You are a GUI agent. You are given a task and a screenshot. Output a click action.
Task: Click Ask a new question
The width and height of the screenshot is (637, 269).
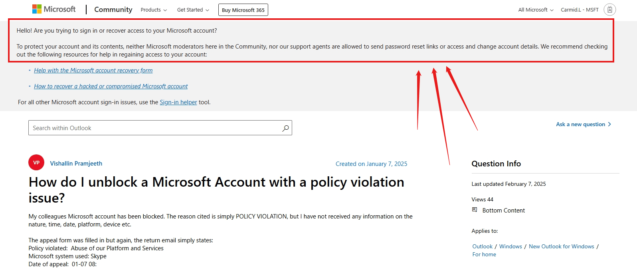coord(584,124)
